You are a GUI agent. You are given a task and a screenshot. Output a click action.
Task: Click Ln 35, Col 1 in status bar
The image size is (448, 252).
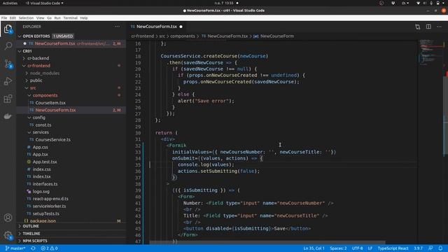(314, 248)
